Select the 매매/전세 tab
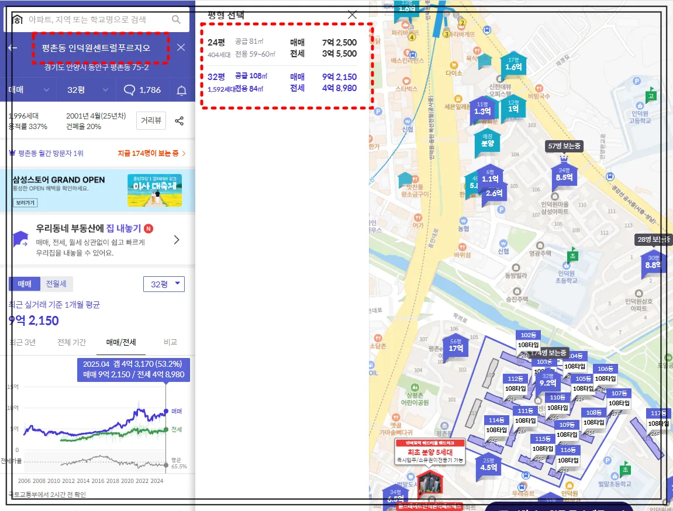Image resolution: width=673 pixels, height=511 pixels. point(121,342)
